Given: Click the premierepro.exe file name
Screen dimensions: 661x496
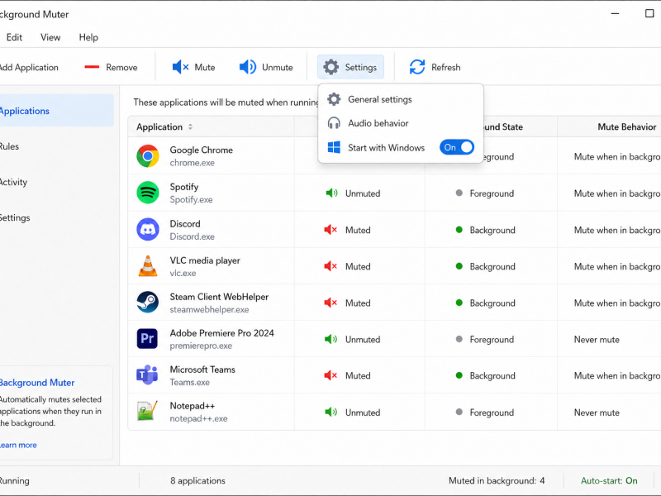Looking at the screenshot, I should [x=201, y=346].
